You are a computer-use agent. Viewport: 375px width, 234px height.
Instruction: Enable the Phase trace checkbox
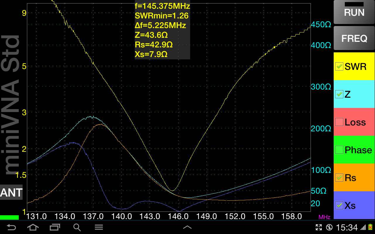pyautogui.click(x=339, y=150)
